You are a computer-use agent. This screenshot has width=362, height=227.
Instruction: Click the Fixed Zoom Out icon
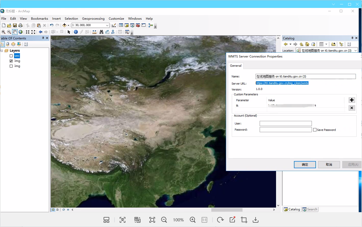click(33, 32)
